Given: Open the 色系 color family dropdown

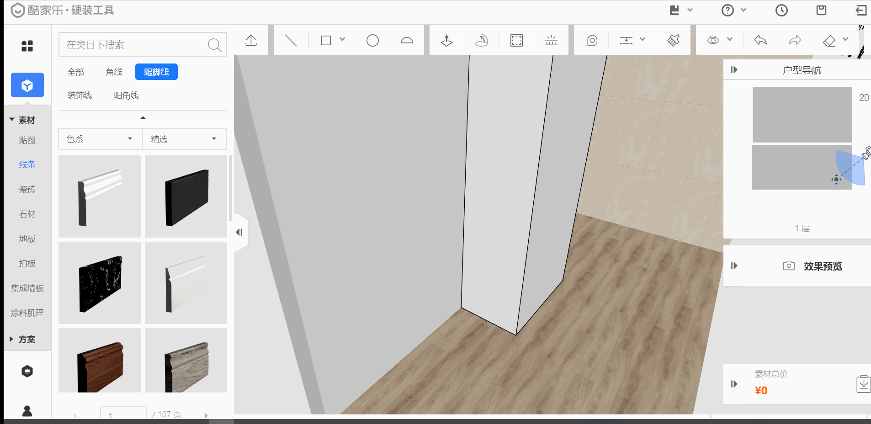Looking at the screenshot, I should click(100, 139).
